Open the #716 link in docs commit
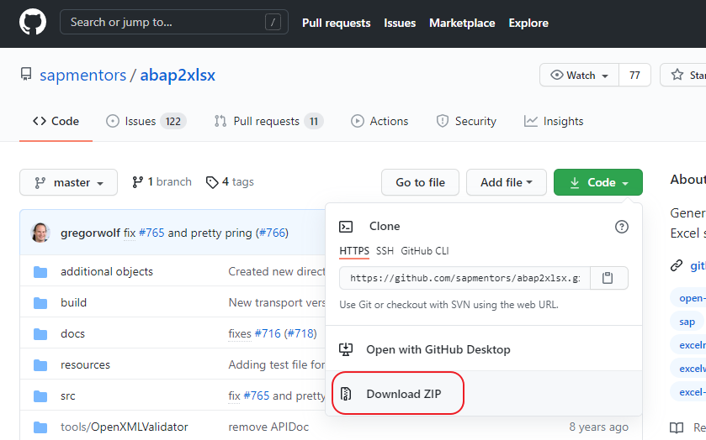The height and width of the screenshot is (440, 706). (268, 333)
